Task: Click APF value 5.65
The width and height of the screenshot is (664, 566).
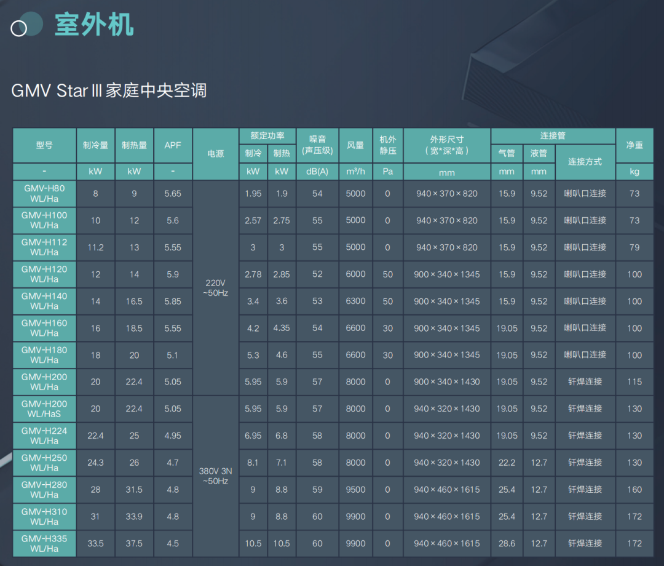Action: click(173, 194)
